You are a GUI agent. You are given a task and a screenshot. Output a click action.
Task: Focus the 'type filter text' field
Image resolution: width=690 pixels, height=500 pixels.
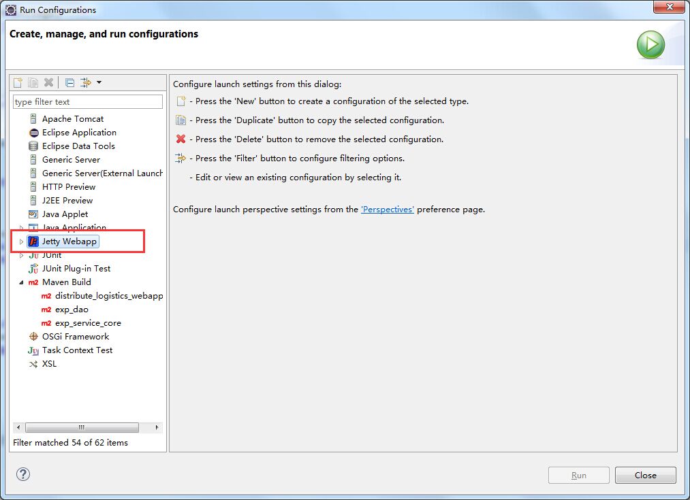(88, 101)
